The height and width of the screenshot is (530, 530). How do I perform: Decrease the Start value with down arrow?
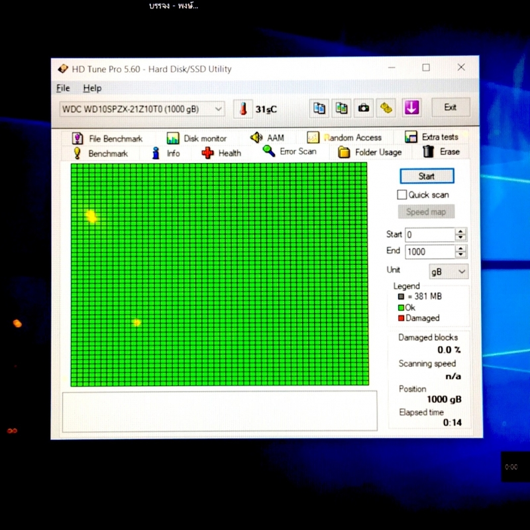tap(460, 238)
